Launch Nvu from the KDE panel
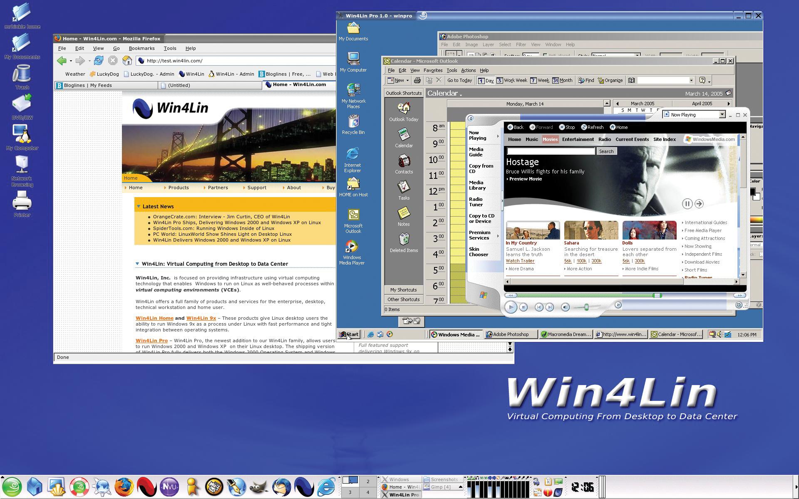799x499 pixels. [169, 487]
